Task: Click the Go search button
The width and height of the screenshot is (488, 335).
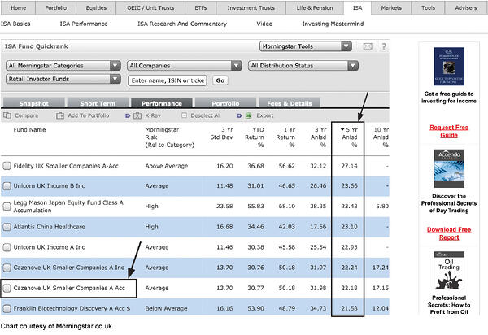Action: (x=220, y=80)
